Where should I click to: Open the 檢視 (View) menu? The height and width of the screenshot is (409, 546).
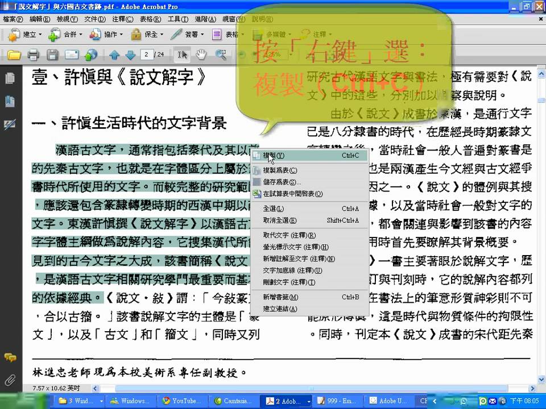click(x=68, y=19)
